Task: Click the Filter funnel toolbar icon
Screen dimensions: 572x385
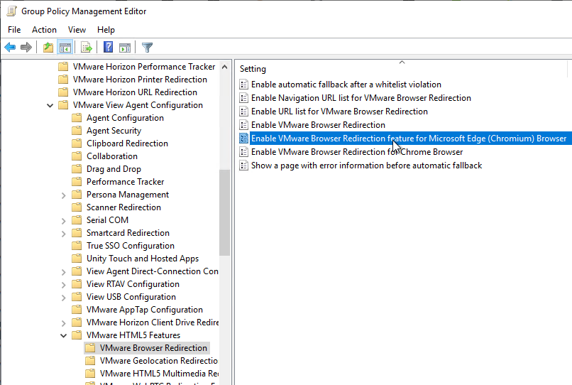Action: tap(147, 47)
